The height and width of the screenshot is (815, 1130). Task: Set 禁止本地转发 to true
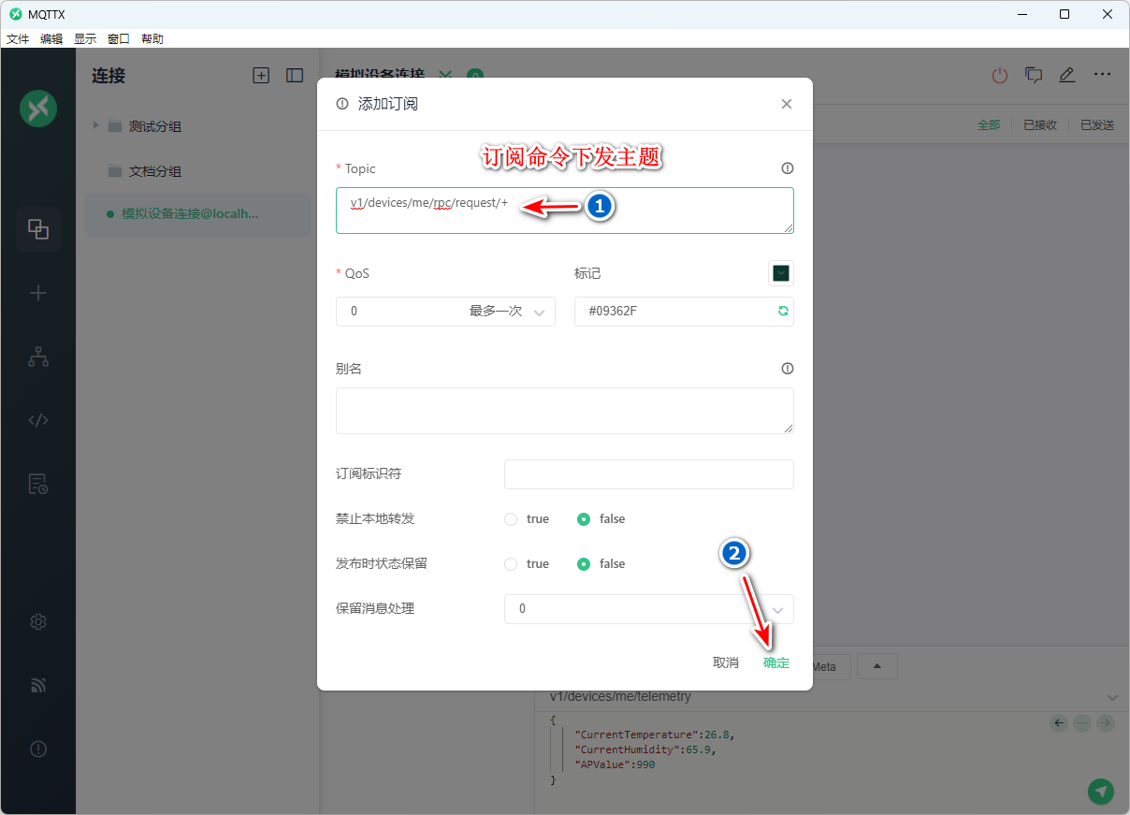(x=511, y=519)
